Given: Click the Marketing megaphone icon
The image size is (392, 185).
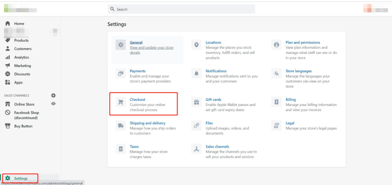Looking at the screenshot, I should [x=8, y=66].
